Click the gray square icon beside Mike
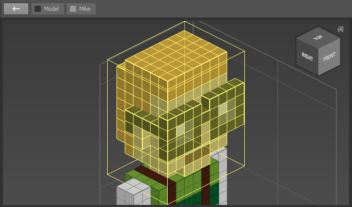Viewport: 352px width, 207px height. (x=73, y=9)
